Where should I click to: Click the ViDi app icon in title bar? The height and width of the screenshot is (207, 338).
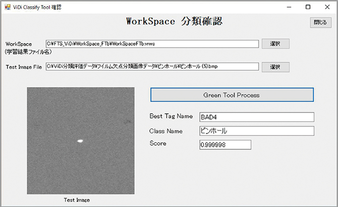(x=8, y=7)
